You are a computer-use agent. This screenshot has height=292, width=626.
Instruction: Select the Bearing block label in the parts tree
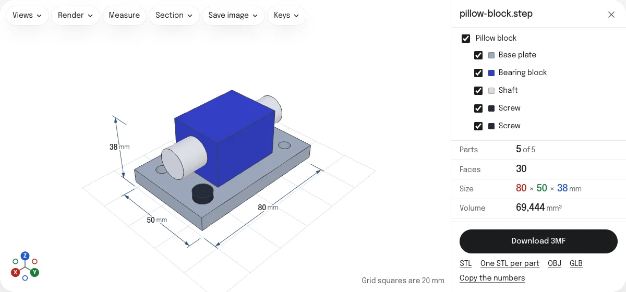pyautogui.click(x=522, y=72)
